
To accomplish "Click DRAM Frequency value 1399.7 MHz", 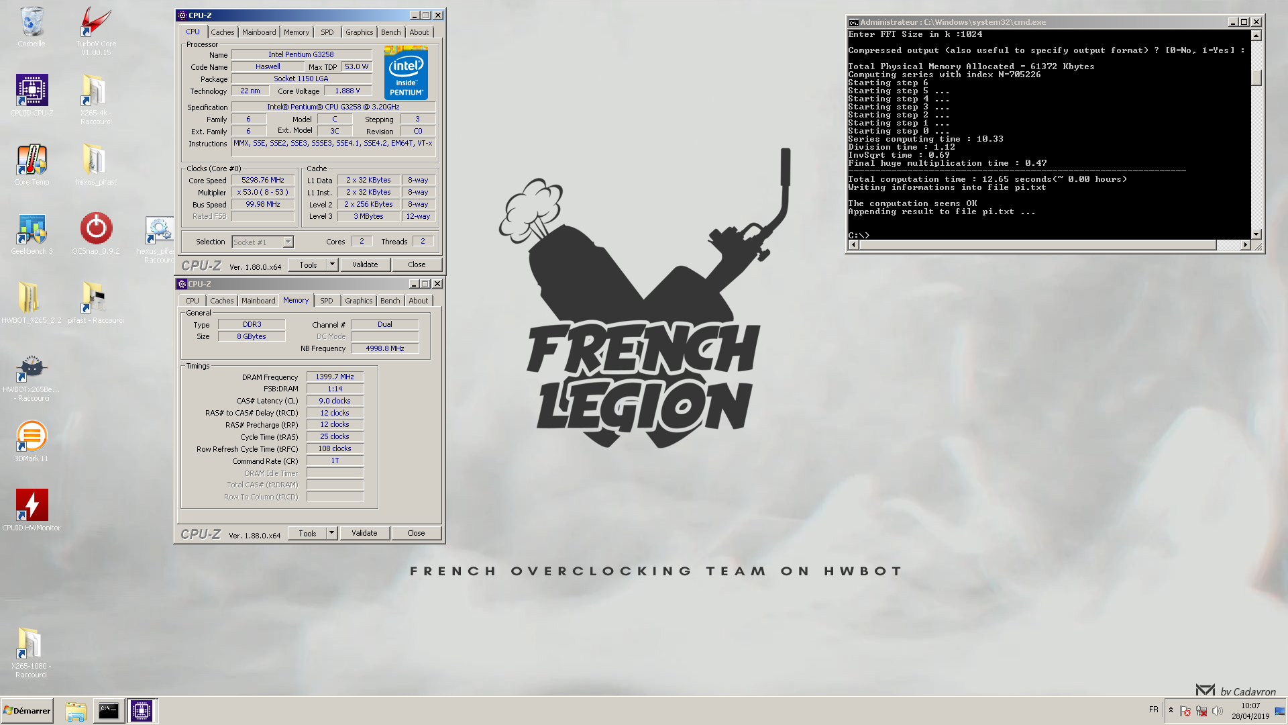I will (x=335, y=377).
